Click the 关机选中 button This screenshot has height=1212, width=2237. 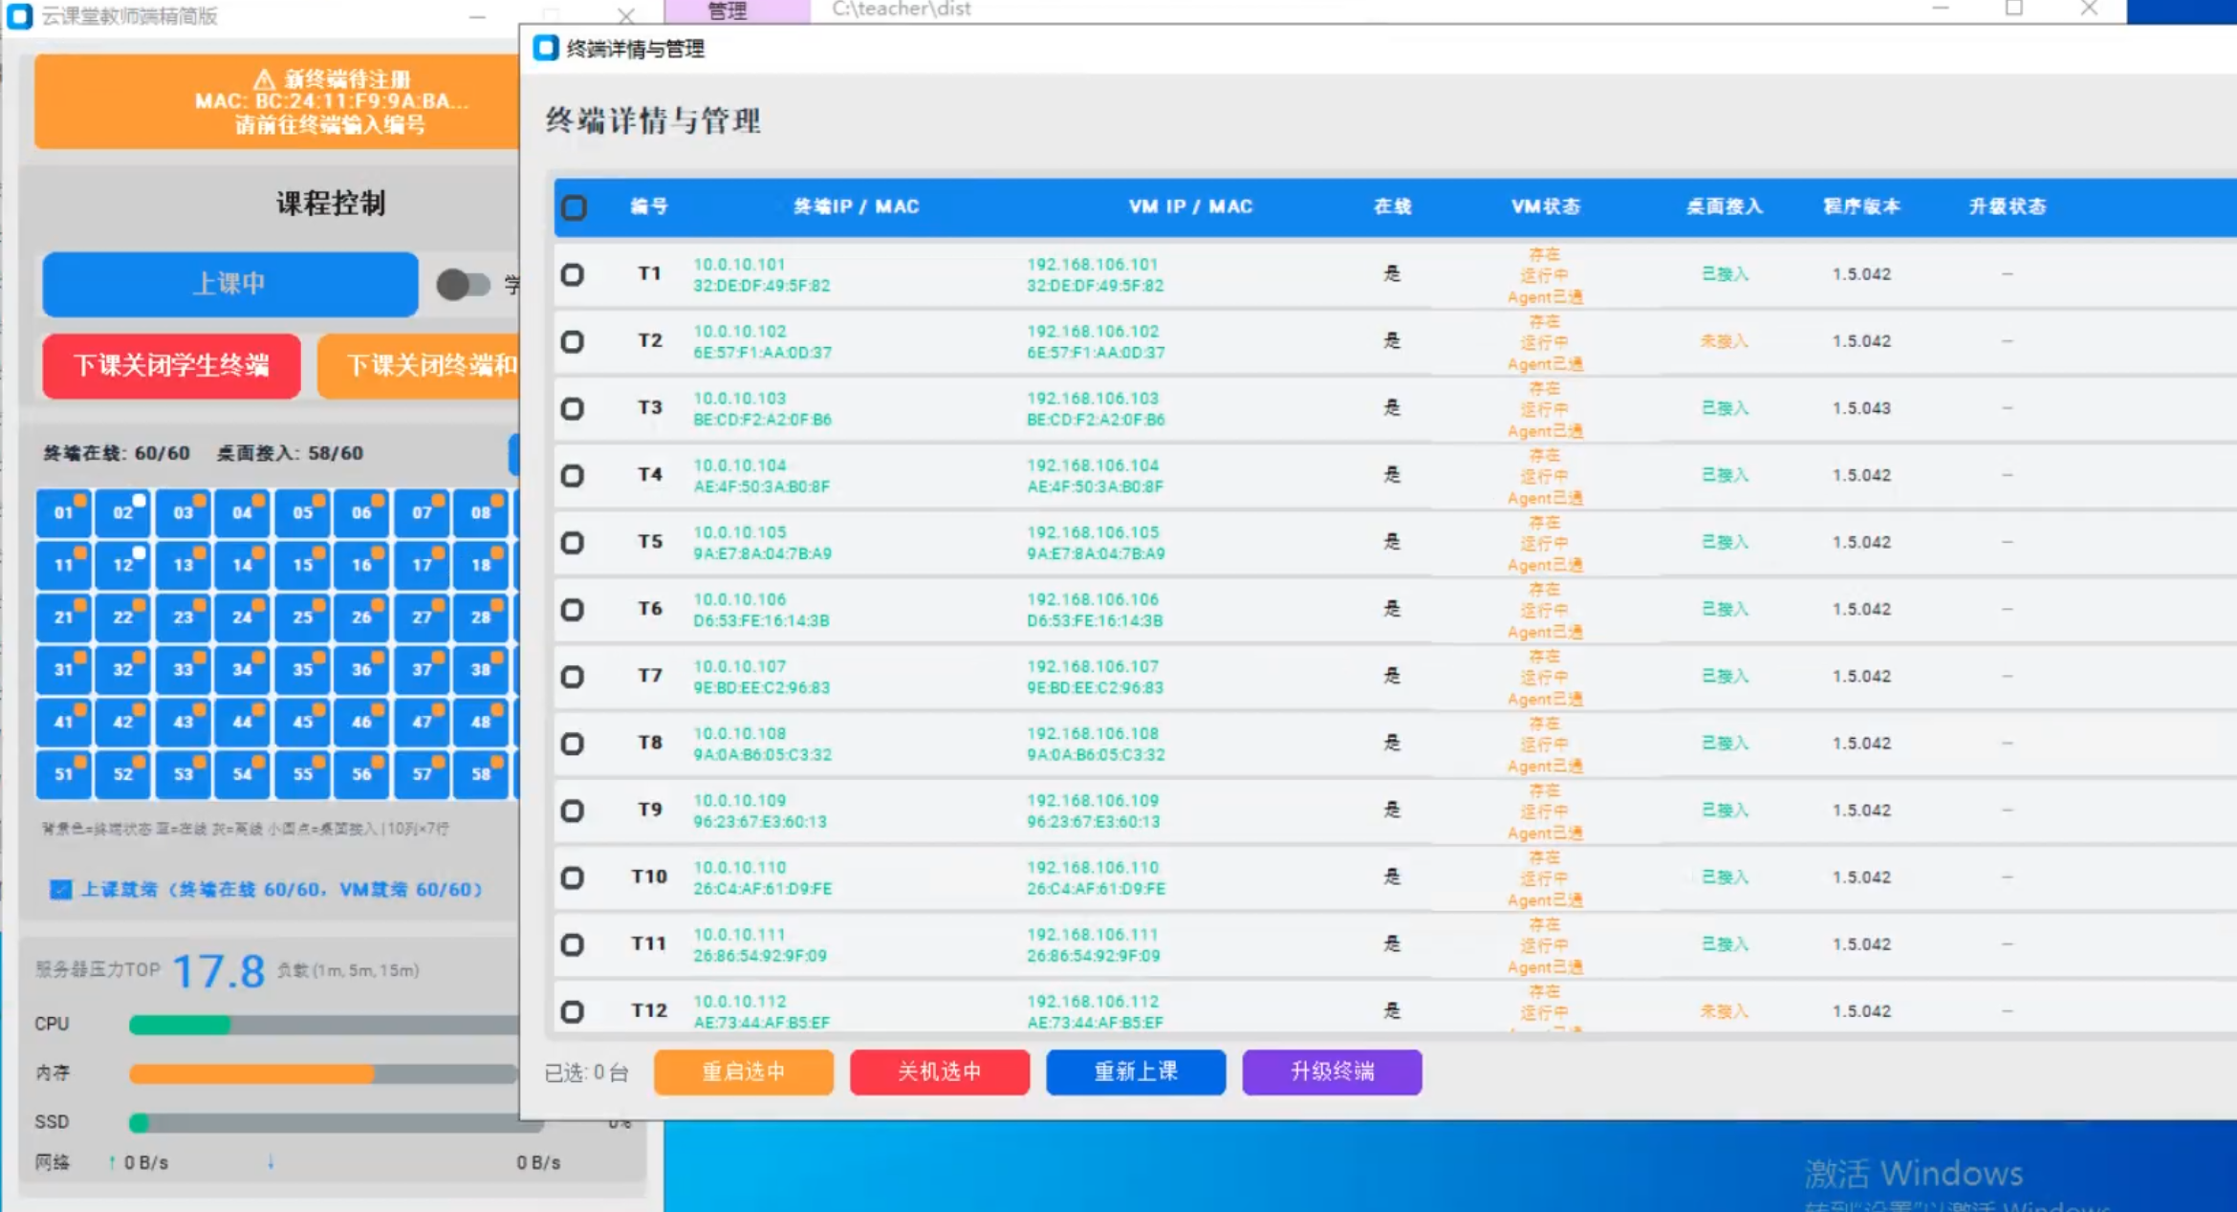click(940, 1071)
